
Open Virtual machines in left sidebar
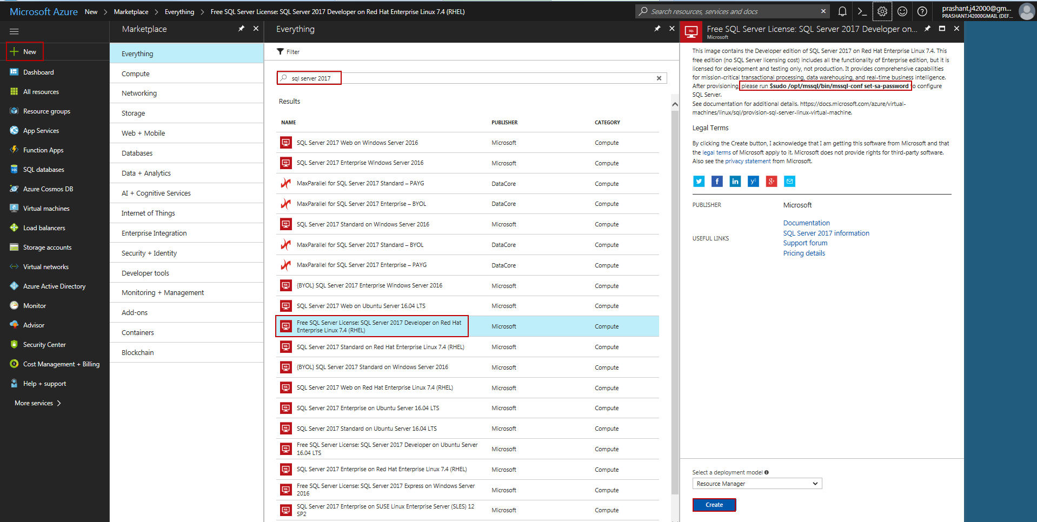(x=46, y=209)
